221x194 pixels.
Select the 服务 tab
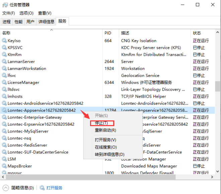click(x=62, y=21)
